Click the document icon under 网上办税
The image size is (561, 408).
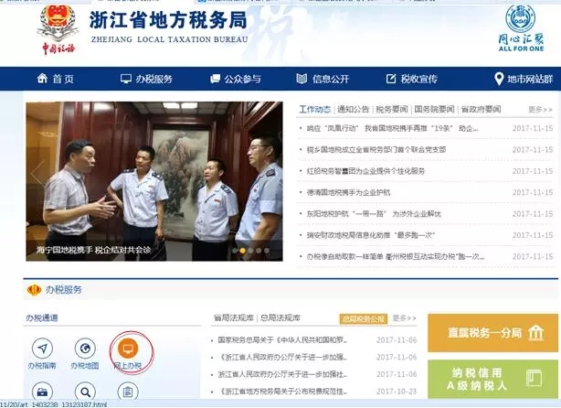[x=128, y=392]
